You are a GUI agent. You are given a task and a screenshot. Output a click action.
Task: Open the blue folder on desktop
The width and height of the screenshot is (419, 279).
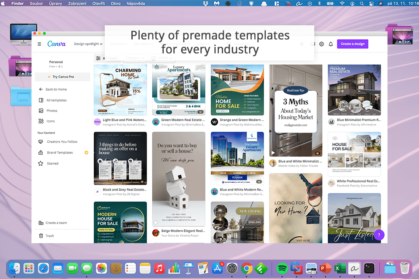(x=21, y=95)
